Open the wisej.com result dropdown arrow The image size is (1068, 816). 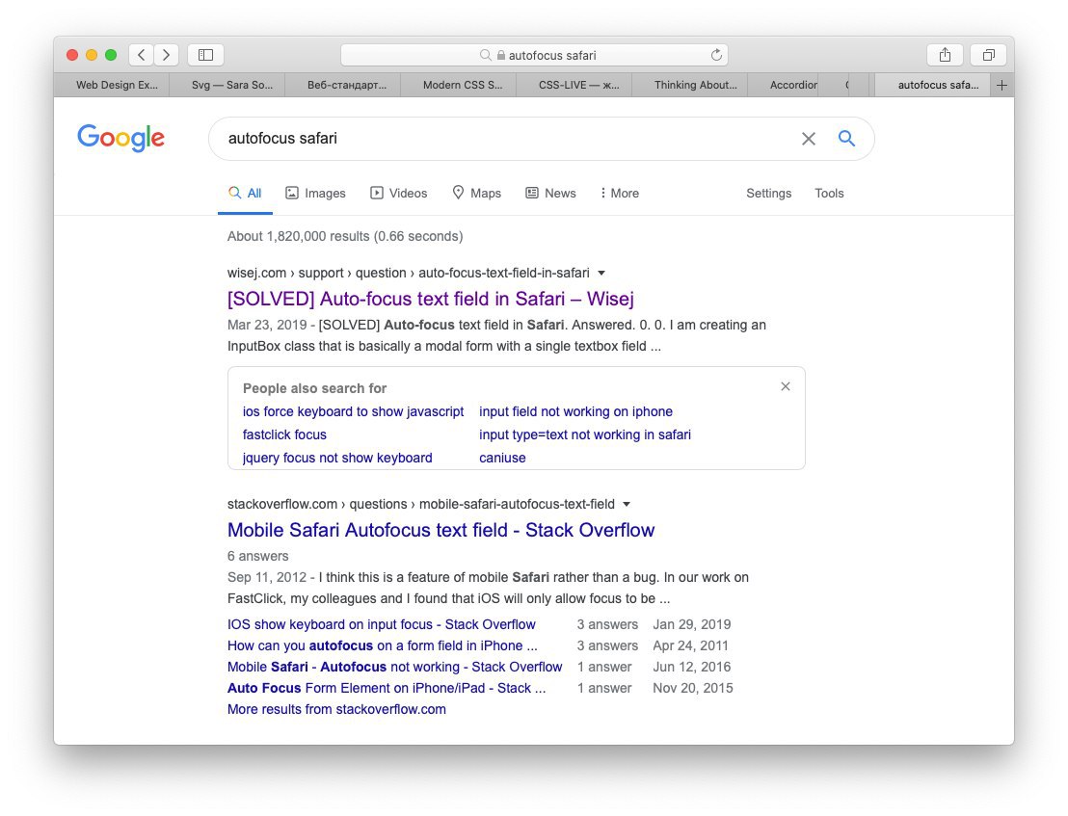pos(601,273)
